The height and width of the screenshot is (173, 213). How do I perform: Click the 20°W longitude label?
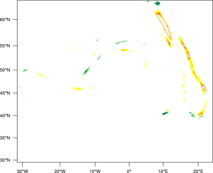tap(60, 171)
